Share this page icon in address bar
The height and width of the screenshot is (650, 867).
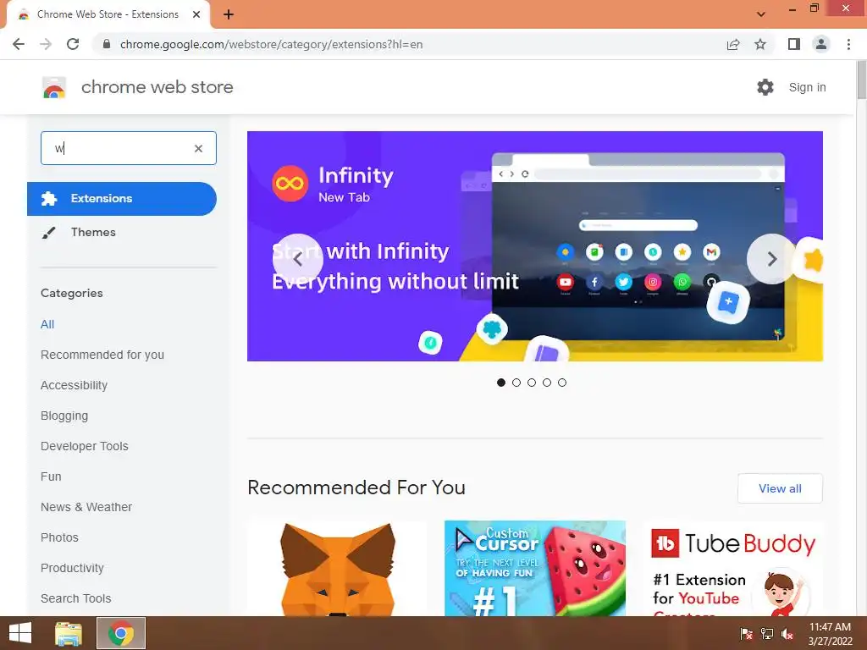[x=733, y=44]
